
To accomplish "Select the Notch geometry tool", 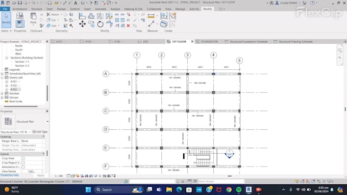I will (x=53, y=14).
